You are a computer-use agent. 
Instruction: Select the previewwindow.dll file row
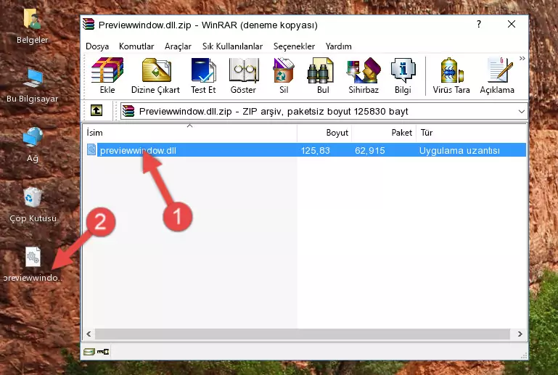point(305,150)
